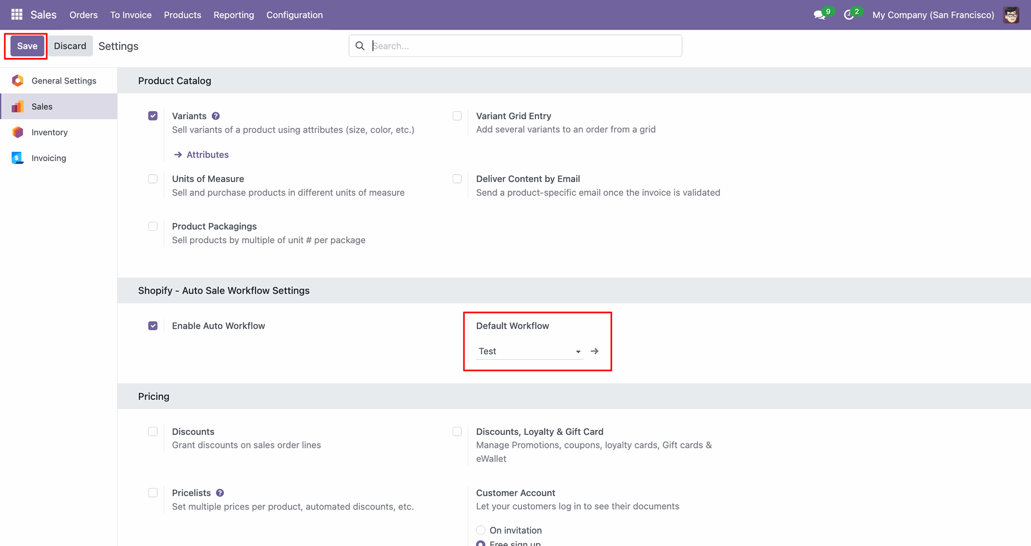This screenshot has height=546, width=1031.
Task: Open the Configuration menu
Action: (x=294, y=15)
